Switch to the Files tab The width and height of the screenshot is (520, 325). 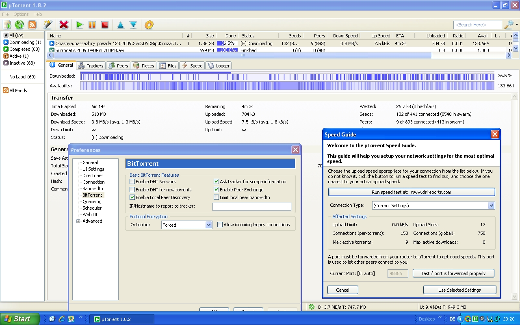168,65
